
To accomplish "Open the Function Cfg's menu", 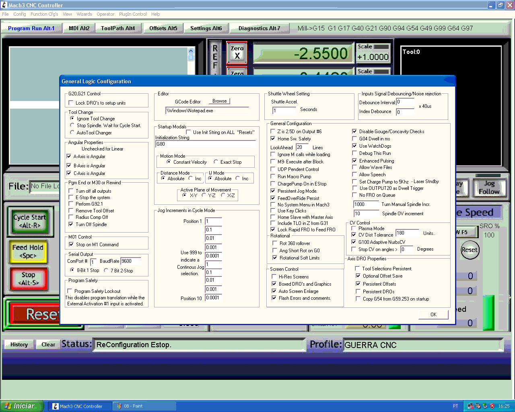I will [x=44, y=14].
